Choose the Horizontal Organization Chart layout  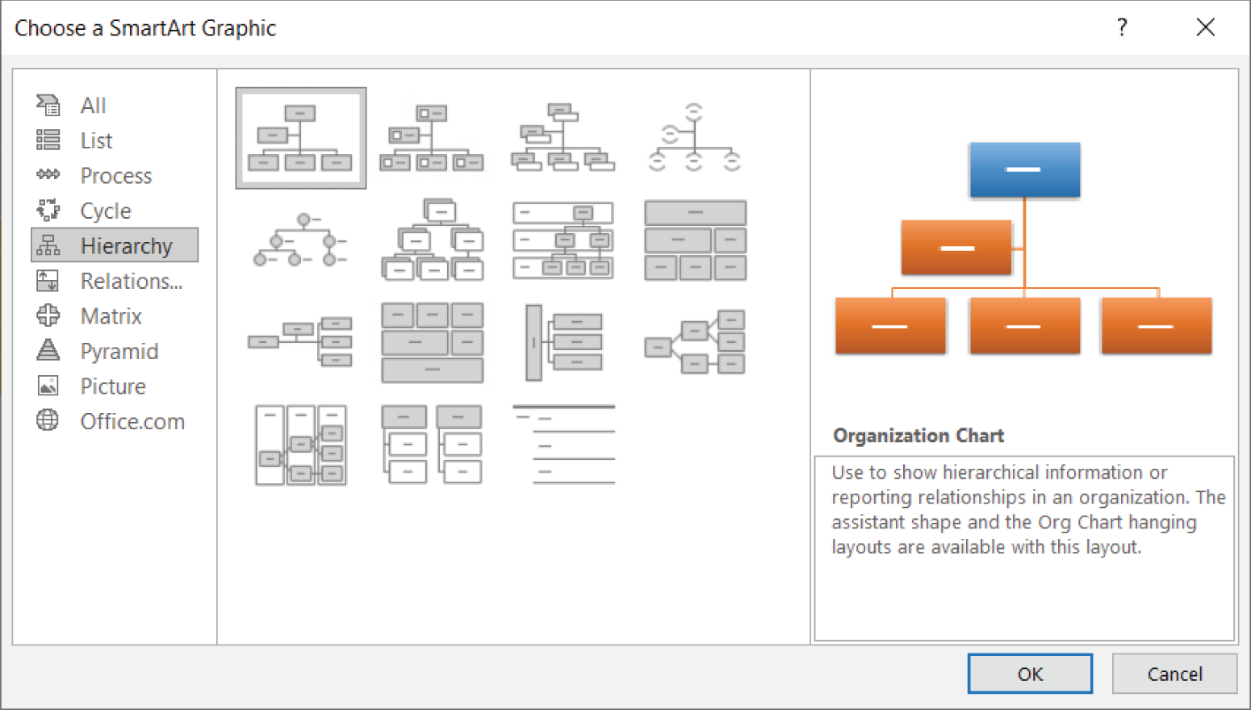(300, 342)
